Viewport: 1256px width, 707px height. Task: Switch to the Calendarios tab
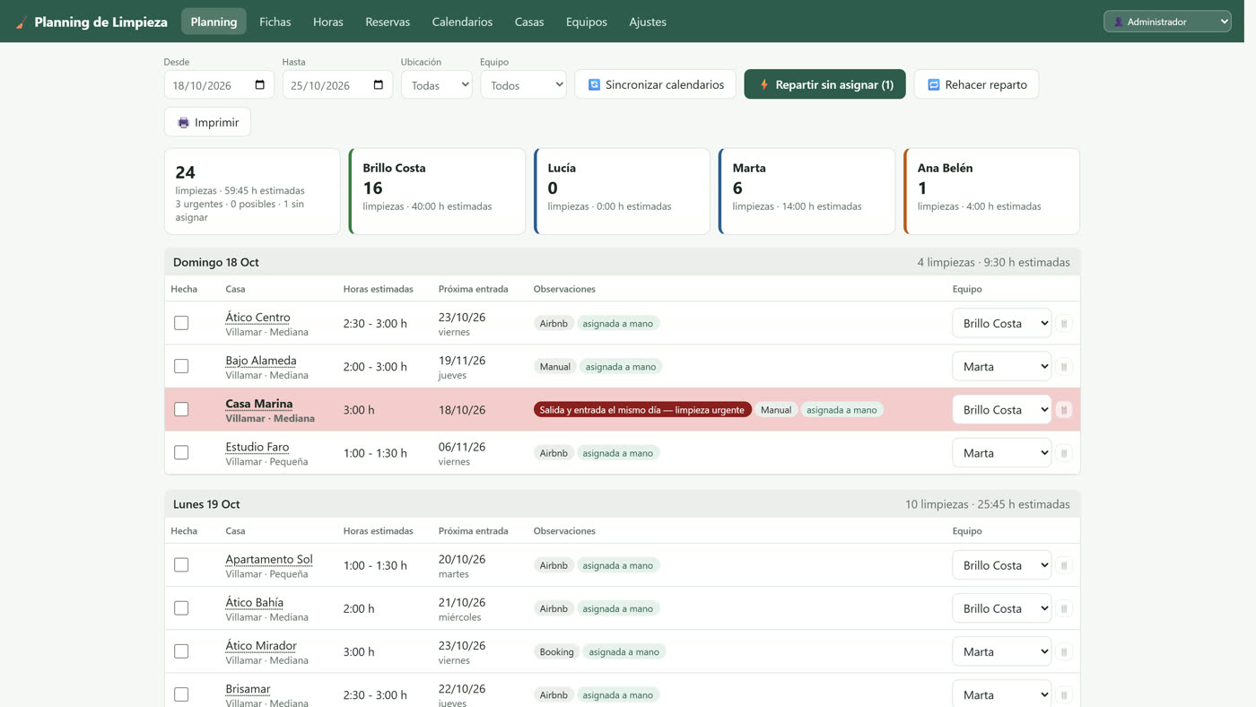coord(462,22)
